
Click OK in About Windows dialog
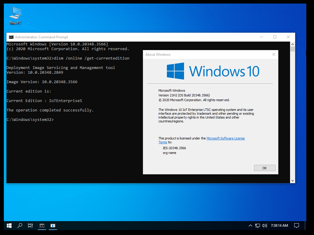265,168
